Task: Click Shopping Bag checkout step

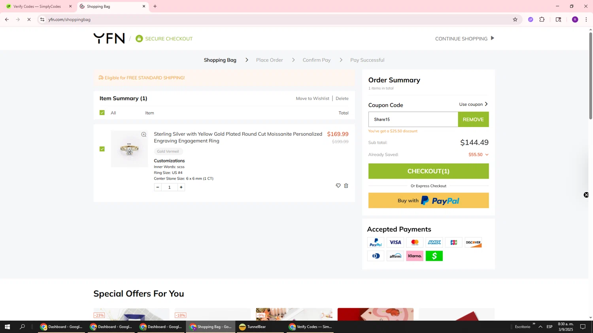Action: (x=220, y=60)
